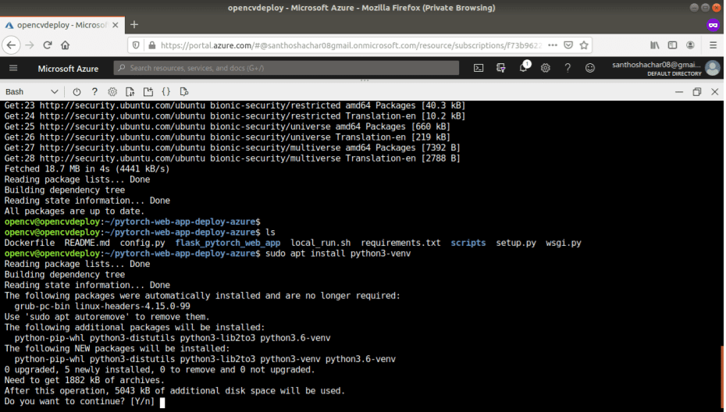726x412 pixels.
Task: Click the user avatar picture
Action: 713,68
